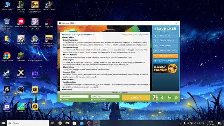224x126 pixels.
Task: Click the TLauncher sidebar scrollbar
Action: pos(179,31)
